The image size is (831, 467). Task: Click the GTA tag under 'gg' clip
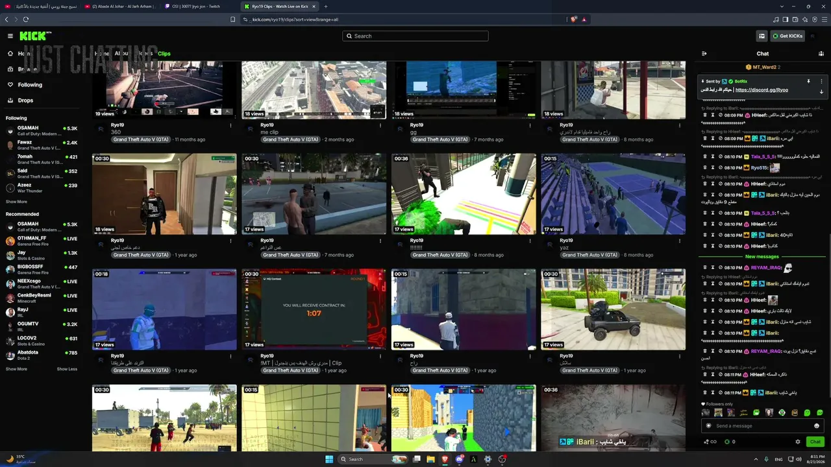click(x=440, y=139)
